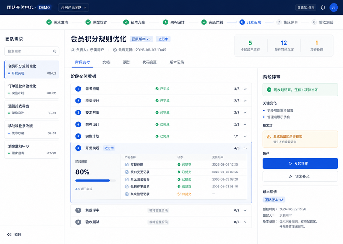Click the 进行中 status tag beside title

(163, 39)
